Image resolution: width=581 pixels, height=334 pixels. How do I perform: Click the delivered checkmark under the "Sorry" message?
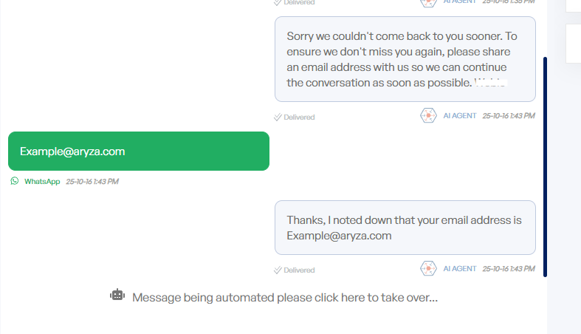tap(278, 117)
